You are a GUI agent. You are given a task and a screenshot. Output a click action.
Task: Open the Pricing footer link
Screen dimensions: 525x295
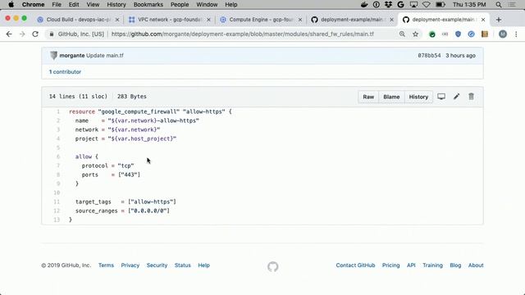(390, 265)
